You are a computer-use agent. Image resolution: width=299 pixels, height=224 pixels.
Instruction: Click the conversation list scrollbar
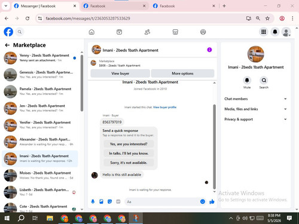pyautogui.click(x=82, y=83)
